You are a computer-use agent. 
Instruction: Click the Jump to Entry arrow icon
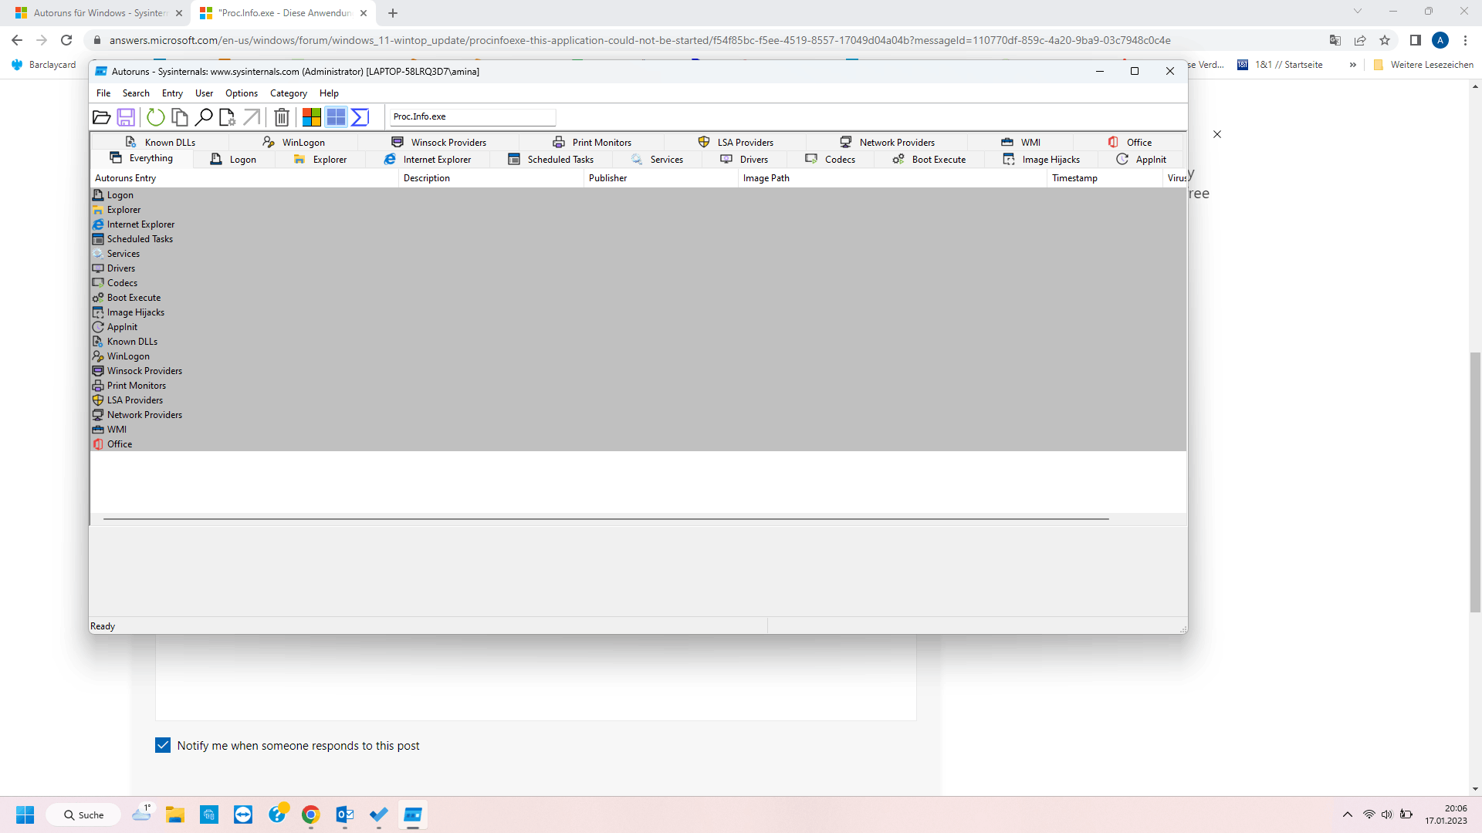[252, 117]
